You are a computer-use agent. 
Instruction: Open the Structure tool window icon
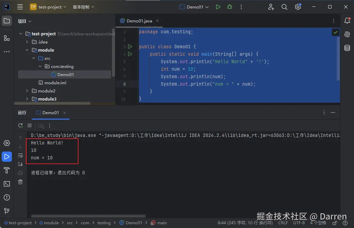7,38
